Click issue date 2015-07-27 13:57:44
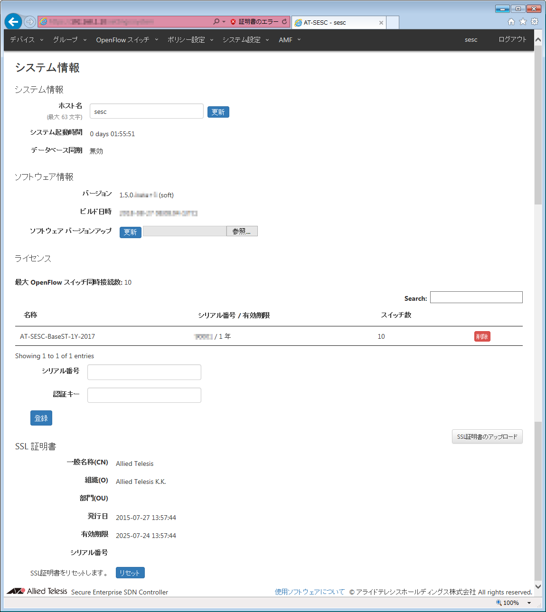546x612 pixels. [x=146, y=518]
